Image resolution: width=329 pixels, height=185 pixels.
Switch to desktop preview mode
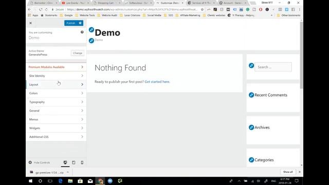pyautogui.click(x=65, y=162)
